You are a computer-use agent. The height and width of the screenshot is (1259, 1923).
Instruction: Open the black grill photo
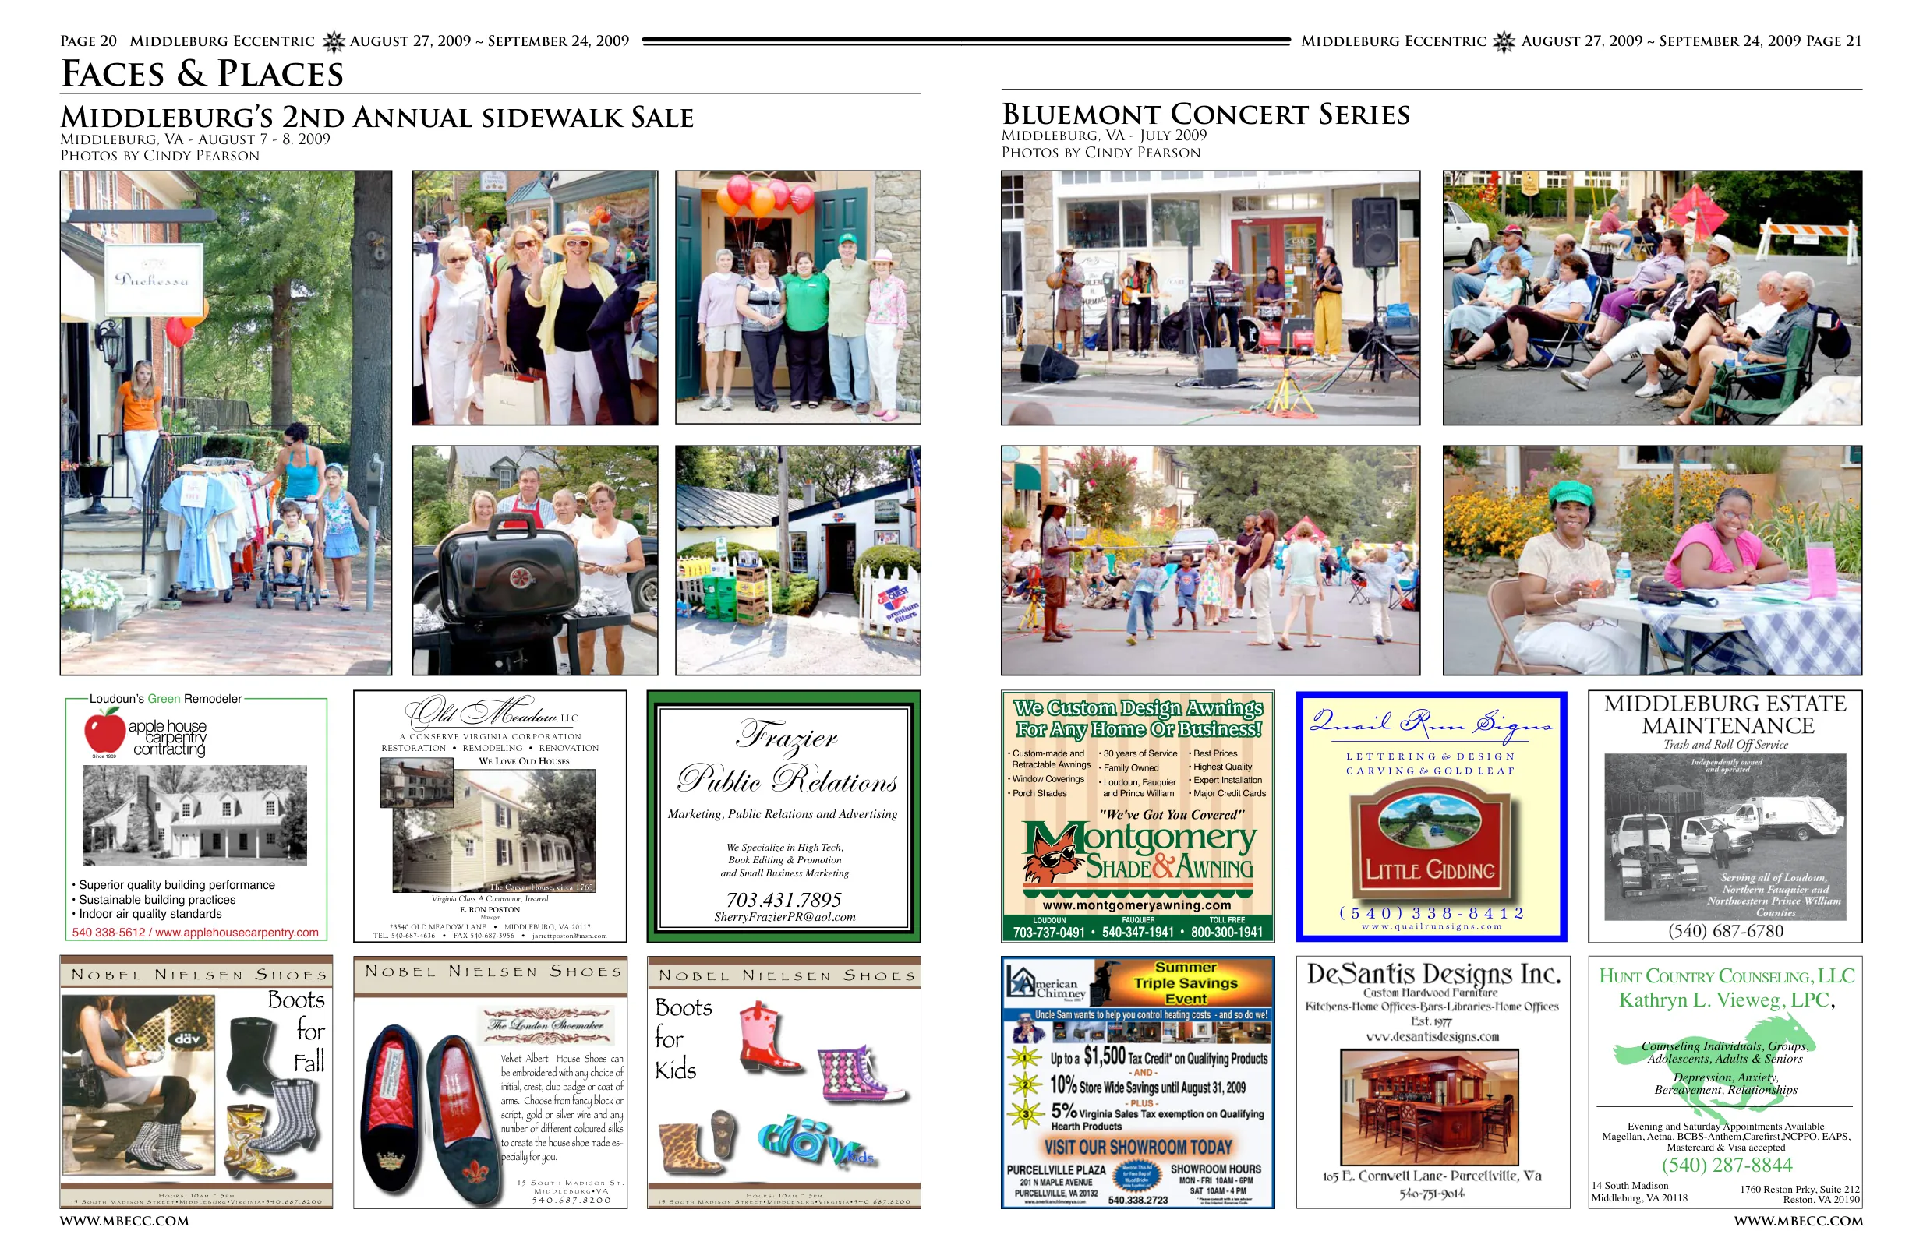535,560
